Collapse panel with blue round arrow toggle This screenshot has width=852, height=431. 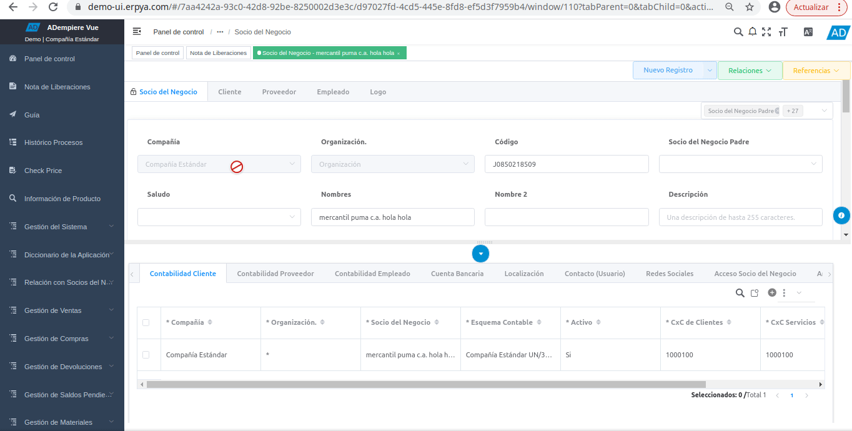click(480, 254)
